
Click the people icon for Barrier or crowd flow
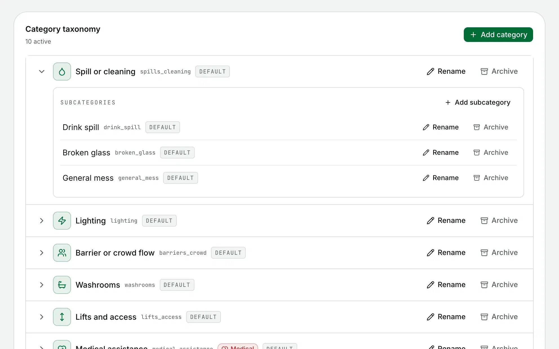62,253
